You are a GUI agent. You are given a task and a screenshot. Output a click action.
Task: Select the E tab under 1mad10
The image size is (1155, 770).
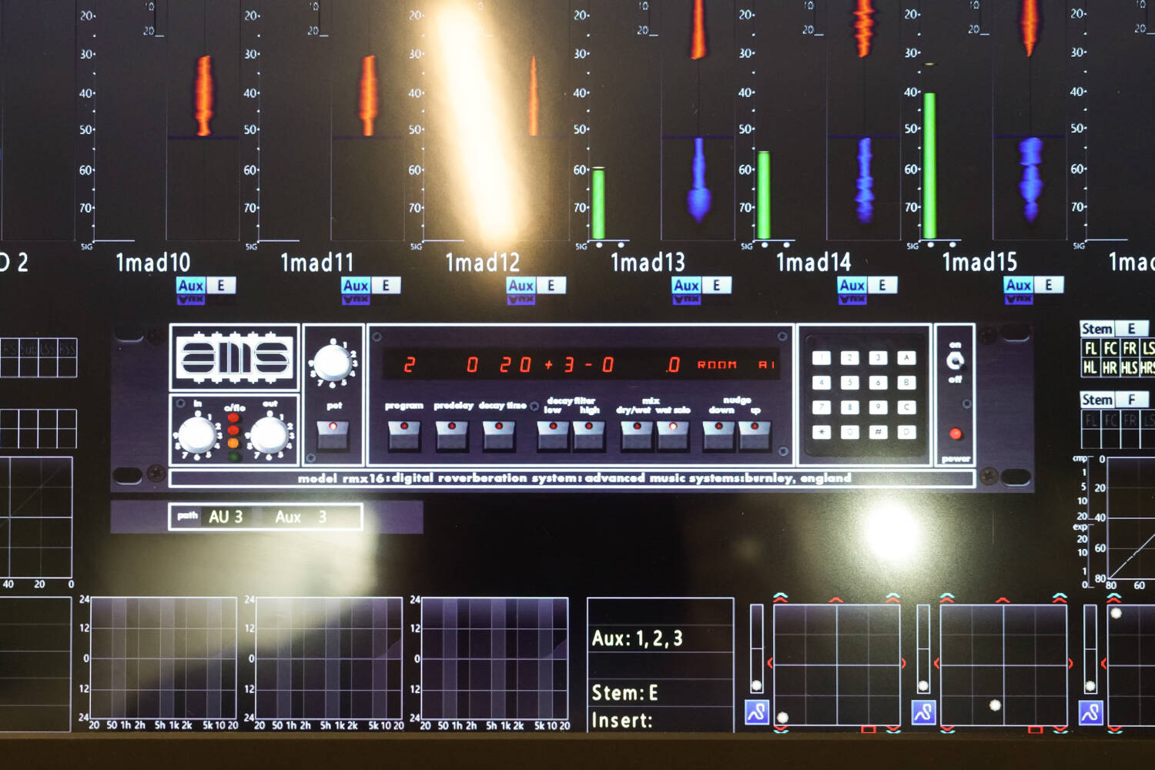click(x=221, y=286)
